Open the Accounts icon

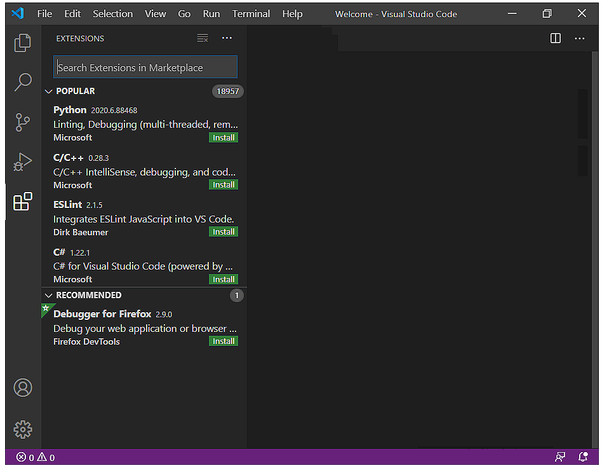click(x=23, y=387)
